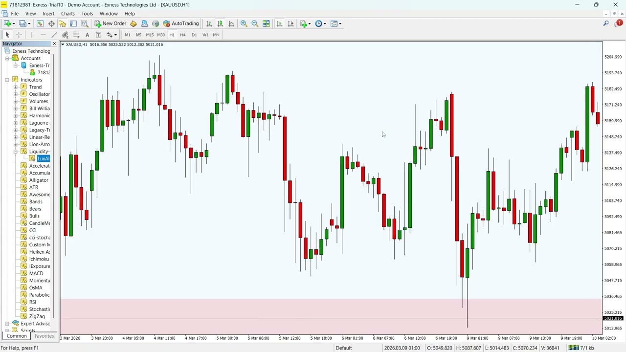This screenshot has width=626, height=352.
Task: Switch timeframe to H4
Action: tap(183, 35)
